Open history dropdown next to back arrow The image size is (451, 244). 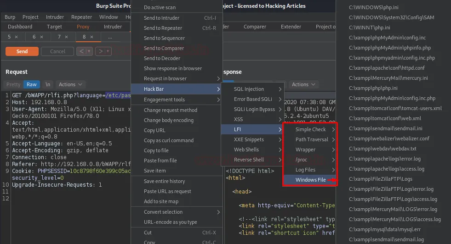click(x=89, y=51)
